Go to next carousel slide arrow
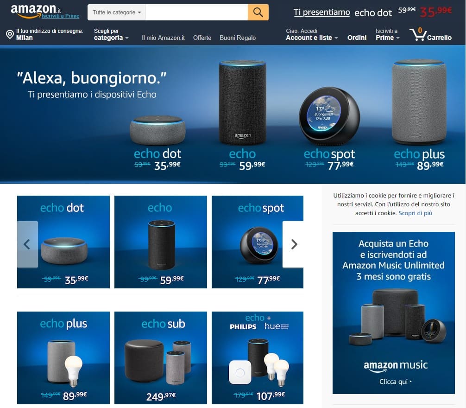The width and height of the screenshot is (466, 408). click(x=294, y=244)
